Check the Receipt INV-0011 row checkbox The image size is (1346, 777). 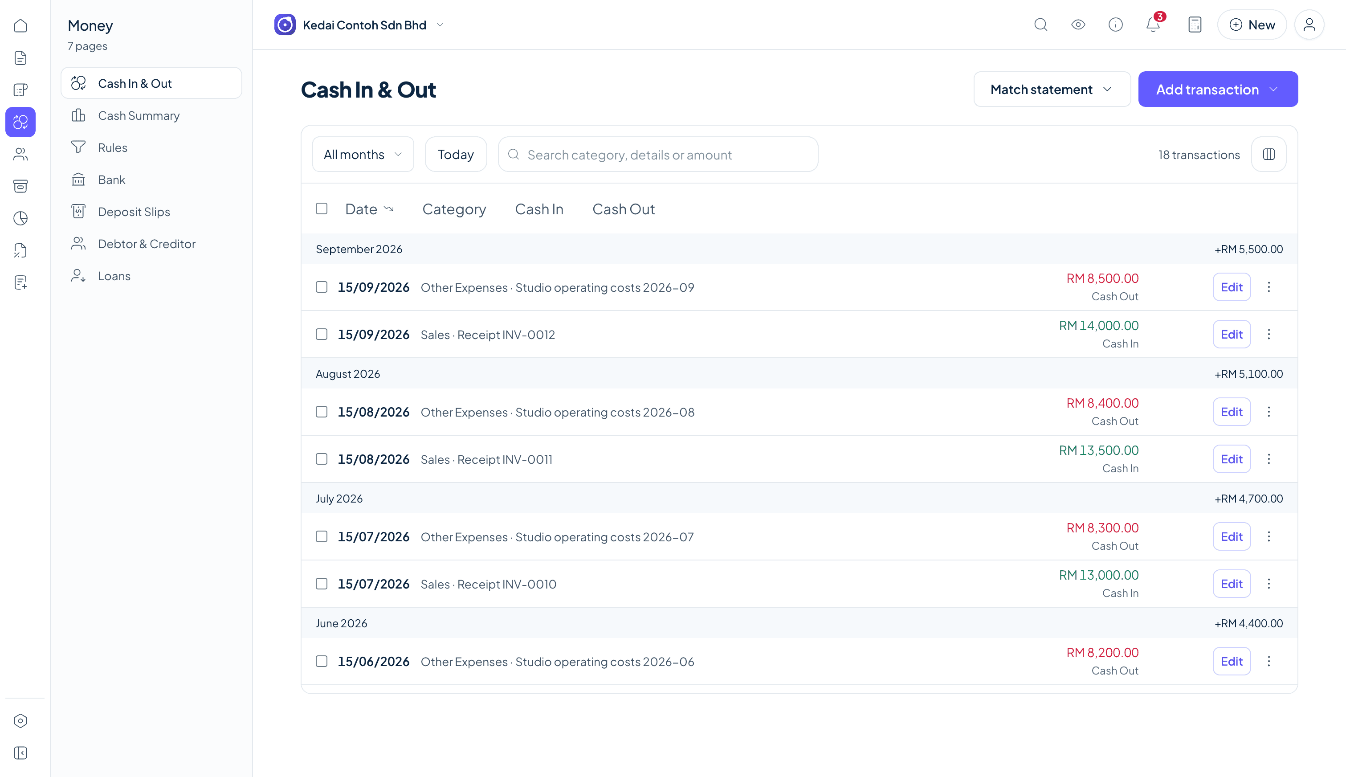tap(322, 459)
